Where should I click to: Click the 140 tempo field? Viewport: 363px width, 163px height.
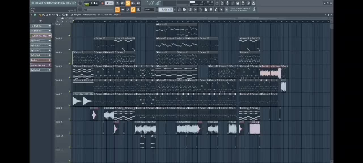(x=109, y=3)
